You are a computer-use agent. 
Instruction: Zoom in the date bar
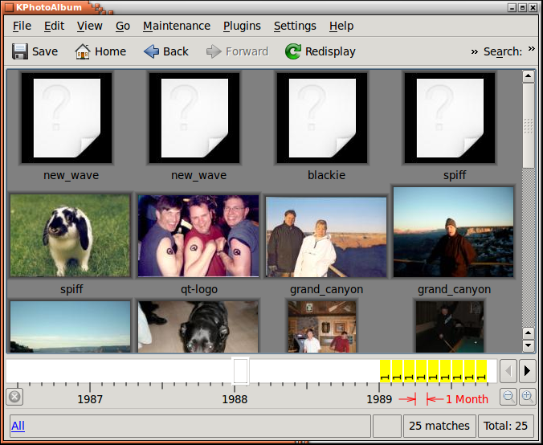pyautogui.click(x=528, y=397)
